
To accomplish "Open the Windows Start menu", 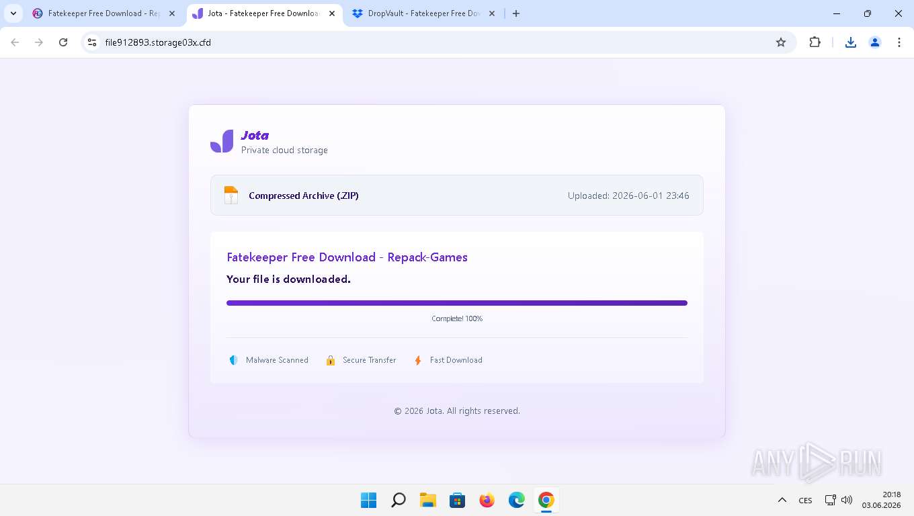I will point(369,500).
